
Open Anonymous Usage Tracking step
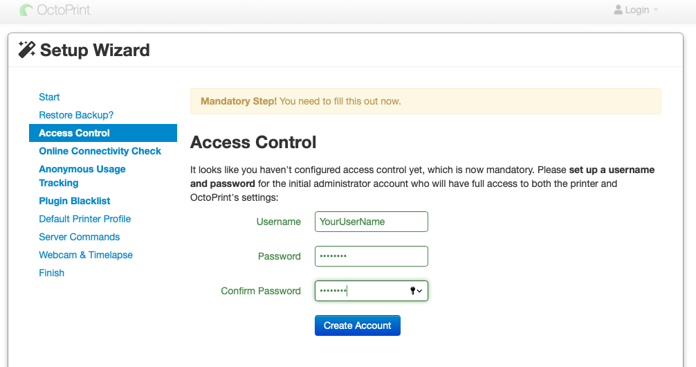[82, 176]
